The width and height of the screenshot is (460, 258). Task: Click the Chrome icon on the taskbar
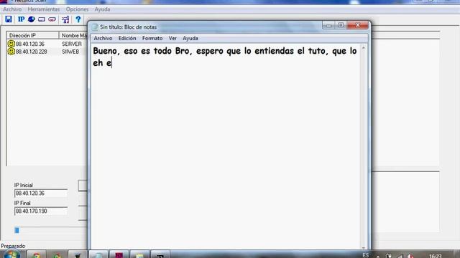(37, 255)
